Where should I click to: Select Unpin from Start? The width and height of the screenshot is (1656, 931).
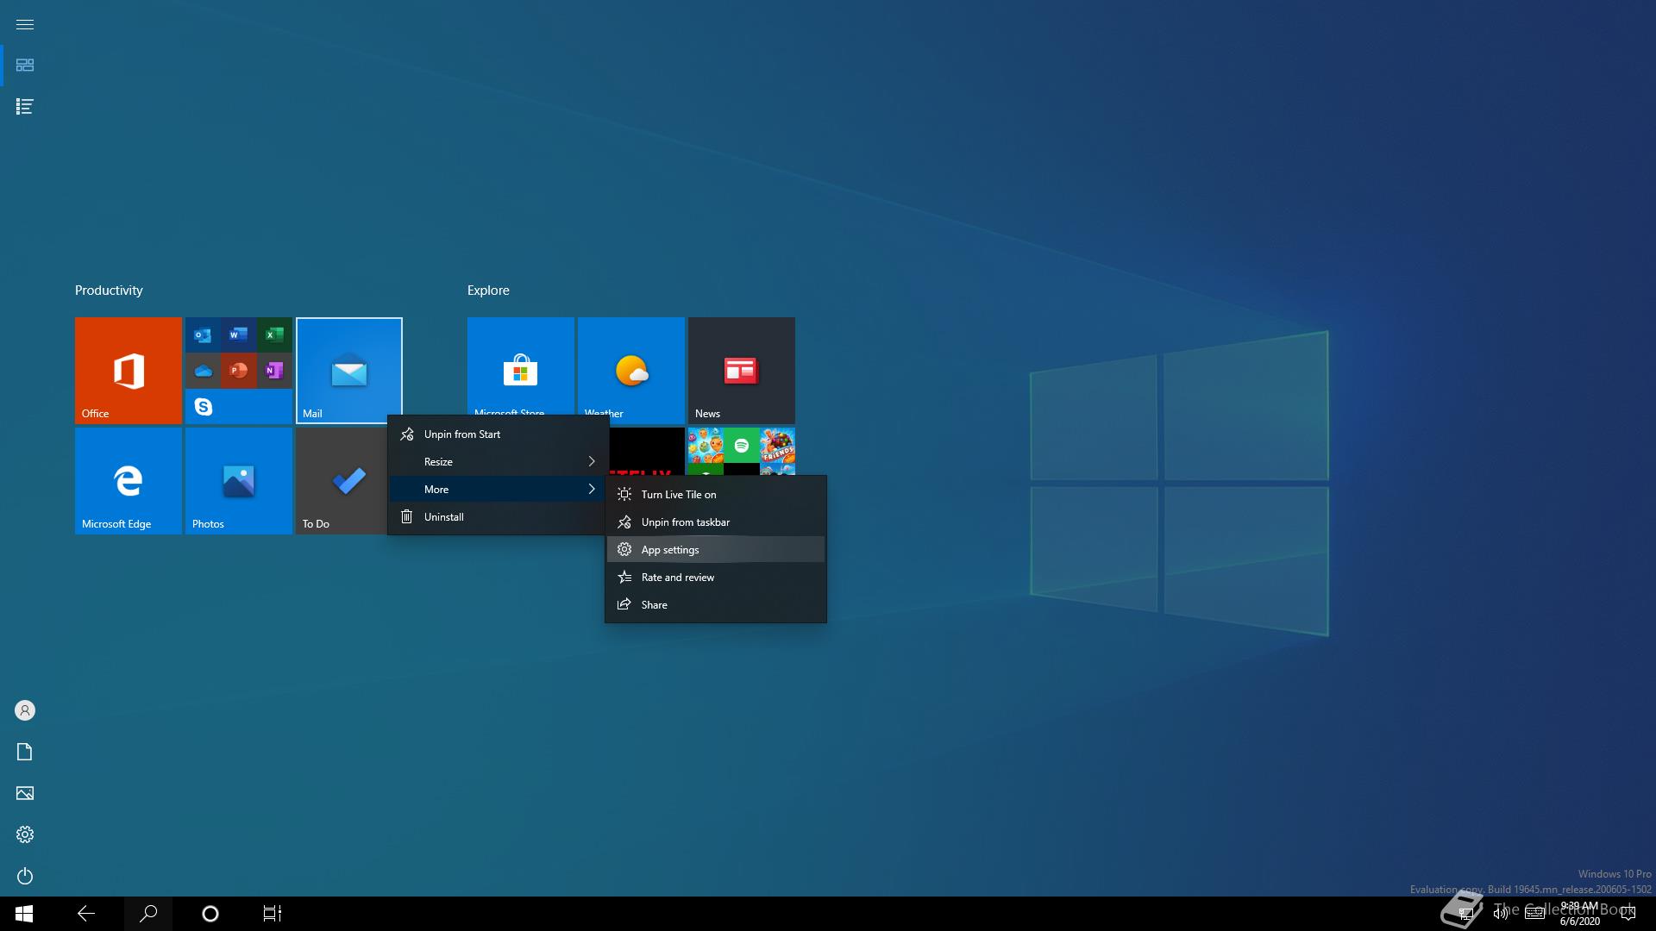click(498, 434)
